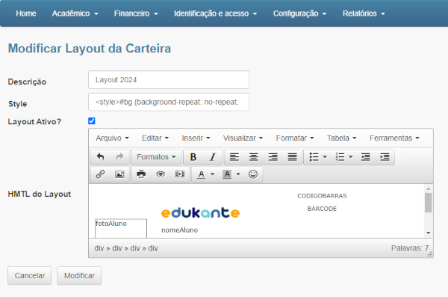Click the nomeAluno placeholder text
This screenshot has width=448, height=297.
[x=179, y=230]
